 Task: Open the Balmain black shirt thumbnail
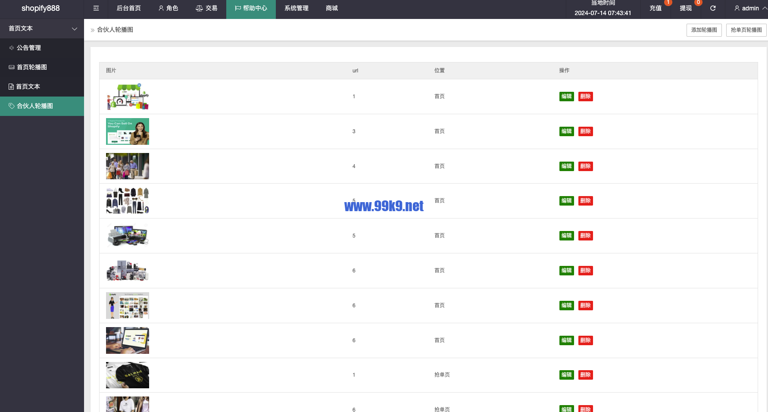click(x=128, y=375)
